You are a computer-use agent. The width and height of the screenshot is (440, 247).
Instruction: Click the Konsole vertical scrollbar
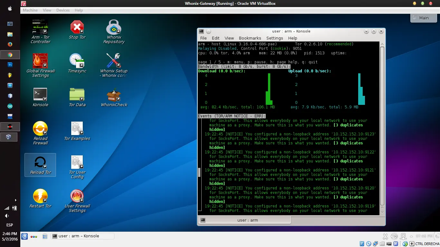pyautogui.click(x=382, y=126)
